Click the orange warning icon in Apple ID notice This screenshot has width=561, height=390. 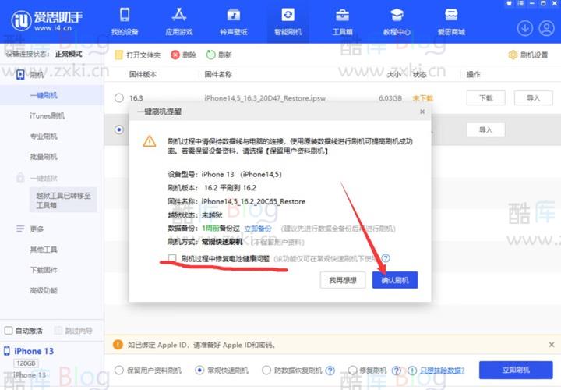coord(118,345)
